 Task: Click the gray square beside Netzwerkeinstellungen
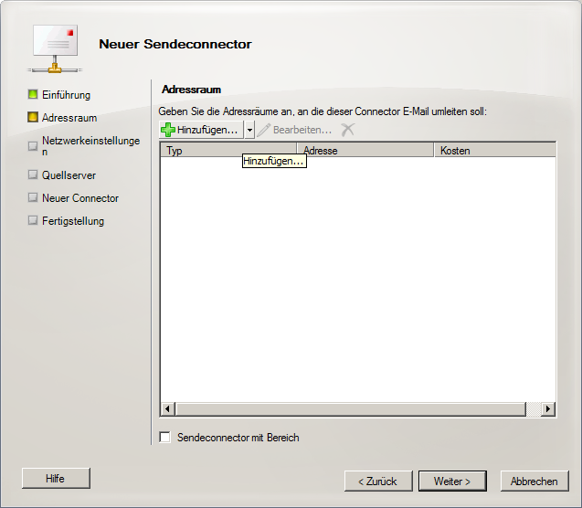(33, 146)
